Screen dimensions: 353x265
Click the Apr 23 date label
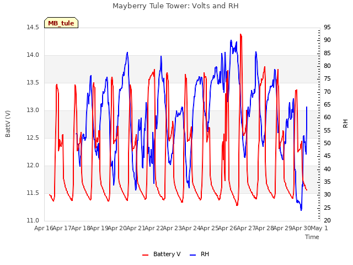coord(173,229)
